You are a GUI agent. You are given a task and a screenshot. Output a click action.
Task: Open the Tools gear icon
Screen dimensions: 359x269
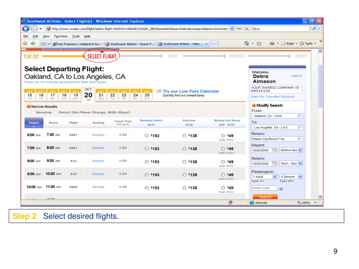click(302, 43)
